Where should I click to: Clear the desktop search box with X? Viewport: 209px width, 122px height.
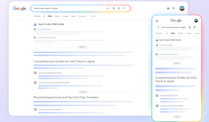point(107,8)
